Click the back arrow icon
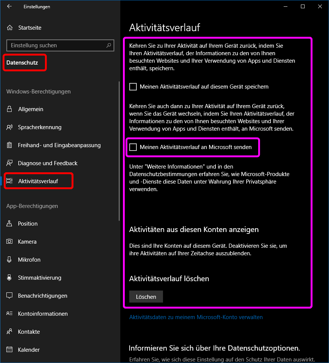Image resolution: width=329 pixels, height=363 pixels. coord(9,6)
